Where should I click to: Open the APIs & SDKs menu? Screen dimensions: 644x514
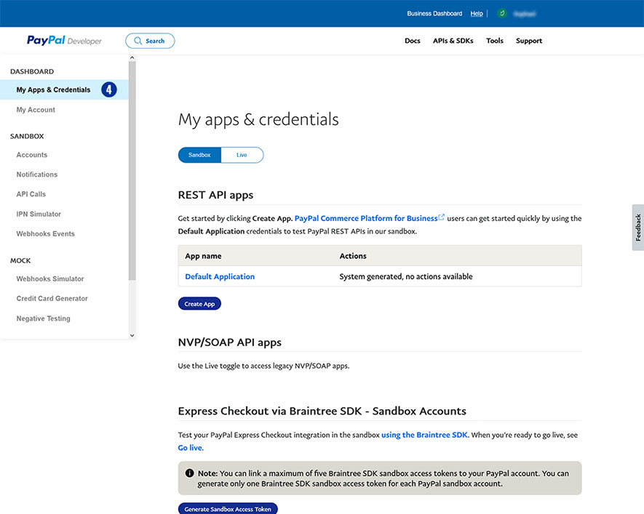tap(453, 41)
